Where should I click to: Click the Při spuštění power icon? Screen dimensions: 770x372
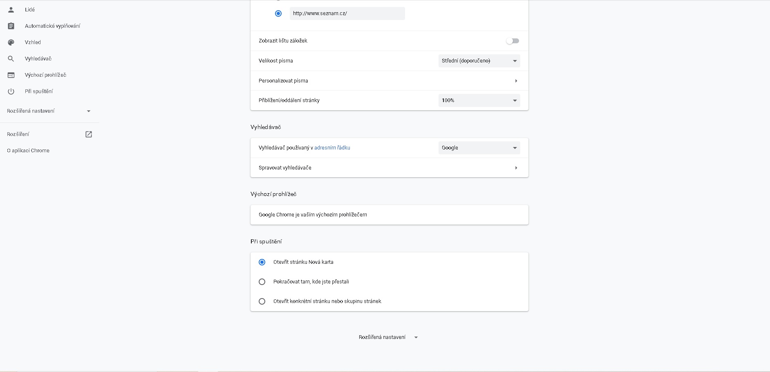pos(11,91)
